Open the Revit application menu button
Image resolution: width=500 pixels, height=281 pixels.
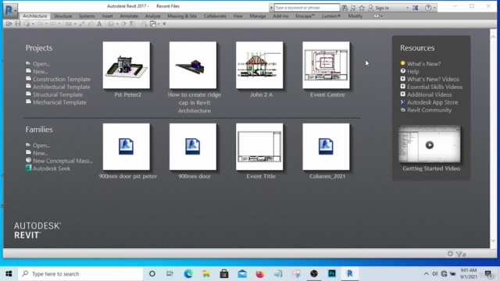pos(10,10)
